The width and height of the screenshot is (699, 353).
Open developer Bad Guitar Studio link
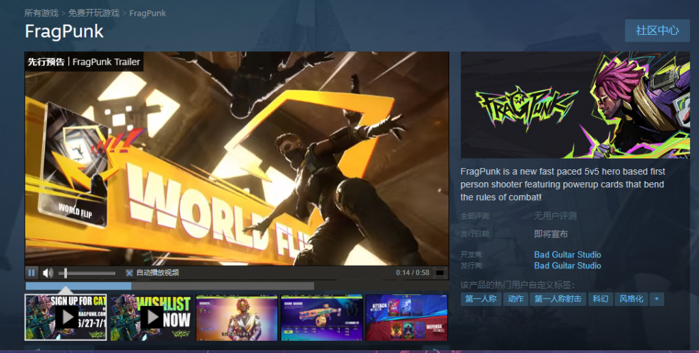567,255
